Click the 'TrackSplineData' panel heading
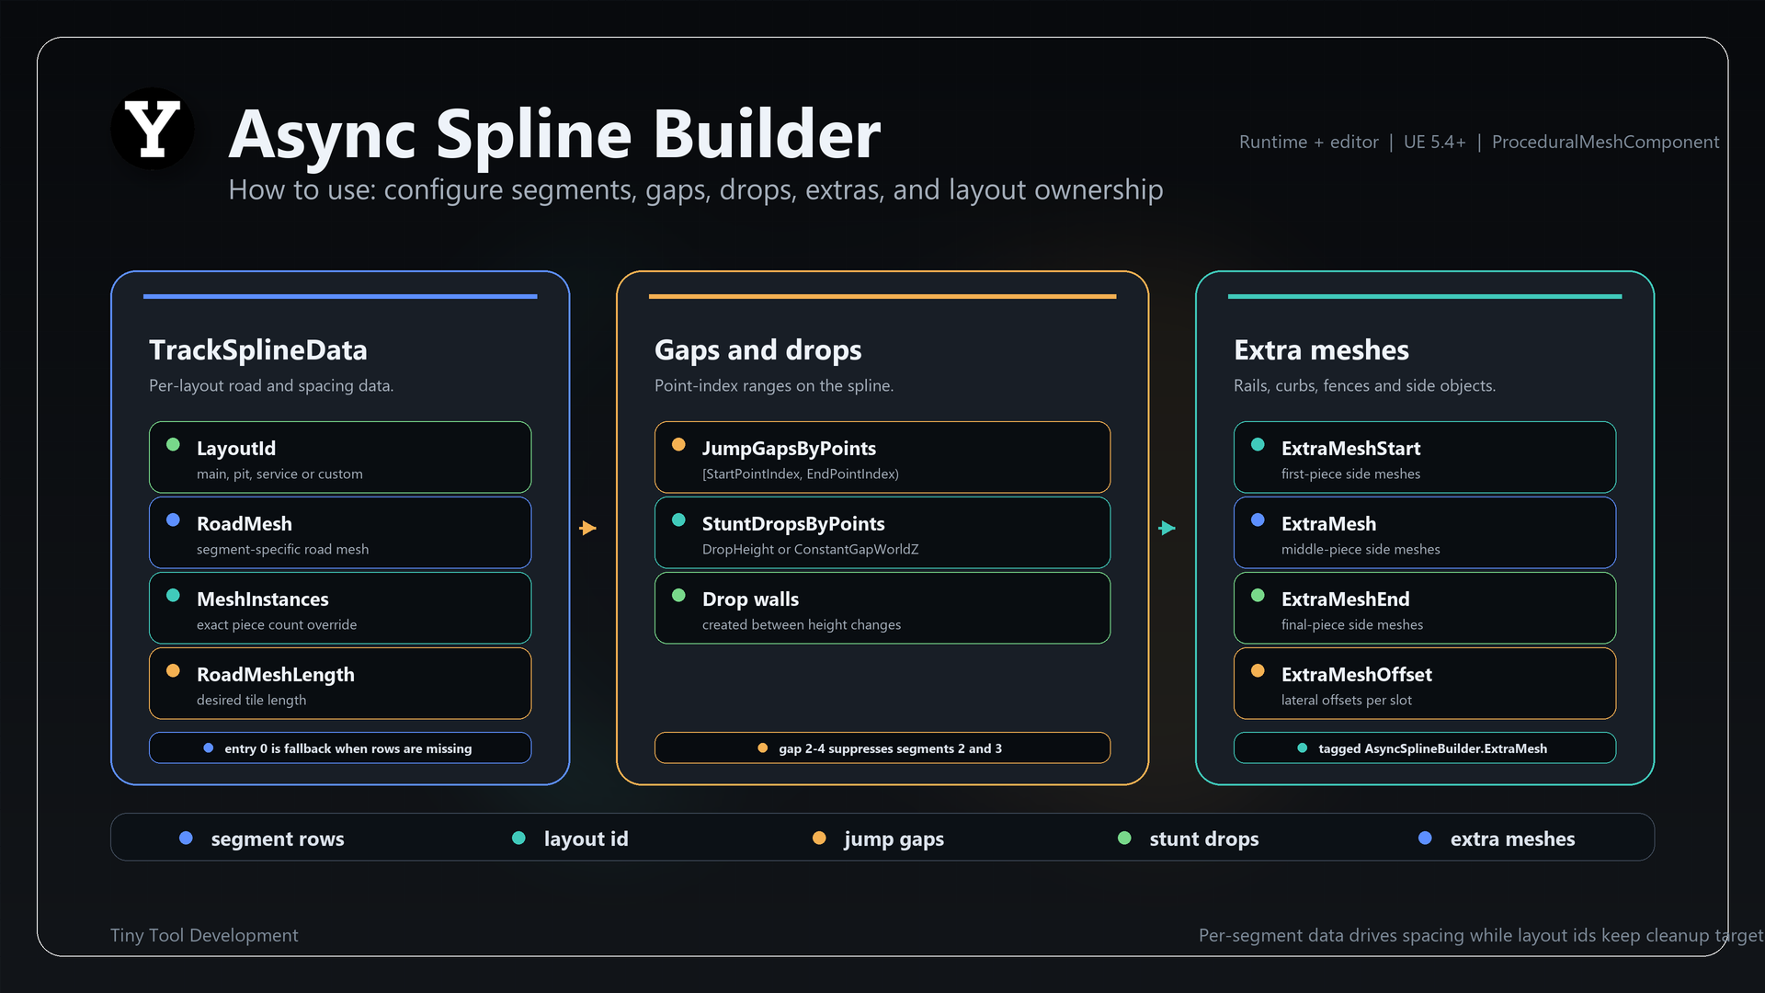Image resolution: width=1765 pixels, height=993 pixels. click(258, 349)
